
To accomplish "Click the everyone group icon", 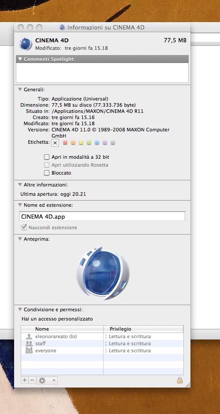I will tap(29, 351).
